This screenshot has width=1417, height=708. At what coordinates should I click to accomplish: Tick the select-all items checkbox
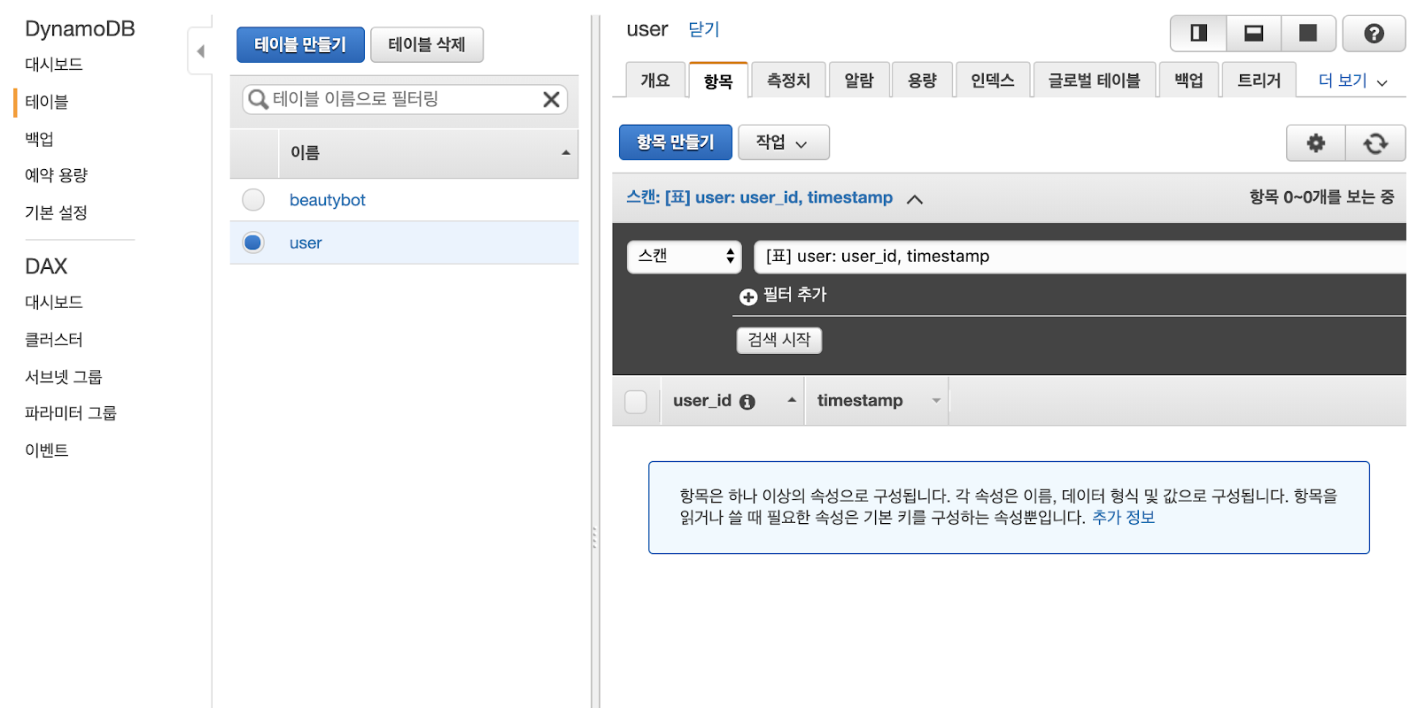point(636,402)
